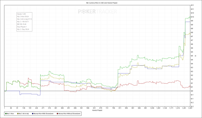The image size is (202, 118).
Task: Click the yellow My C All-In Adj swatch
Action: point(18,114)
